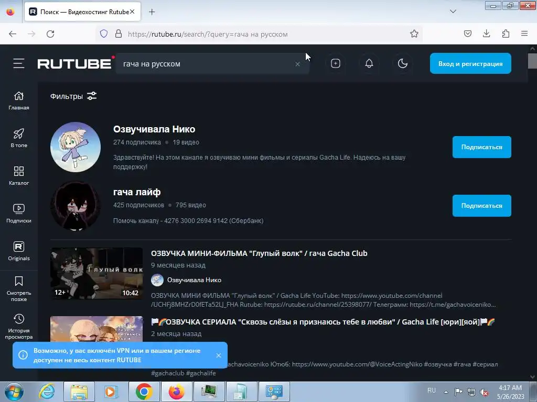Open История просмотра in the sidebar
537x402 pixels.
point(19,327)
